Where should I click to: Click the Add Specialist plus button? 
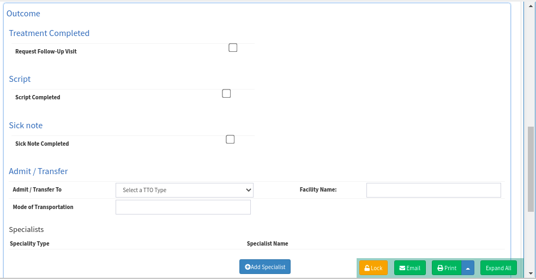[265, 266]
